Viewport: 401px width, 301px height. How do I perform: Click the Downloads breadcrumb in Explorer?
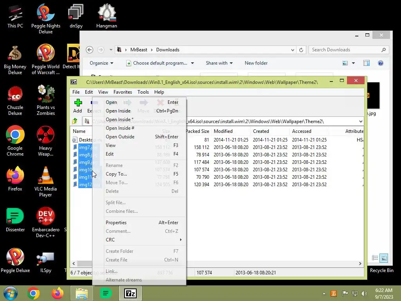pyautogui.click(x=168, y=50)
